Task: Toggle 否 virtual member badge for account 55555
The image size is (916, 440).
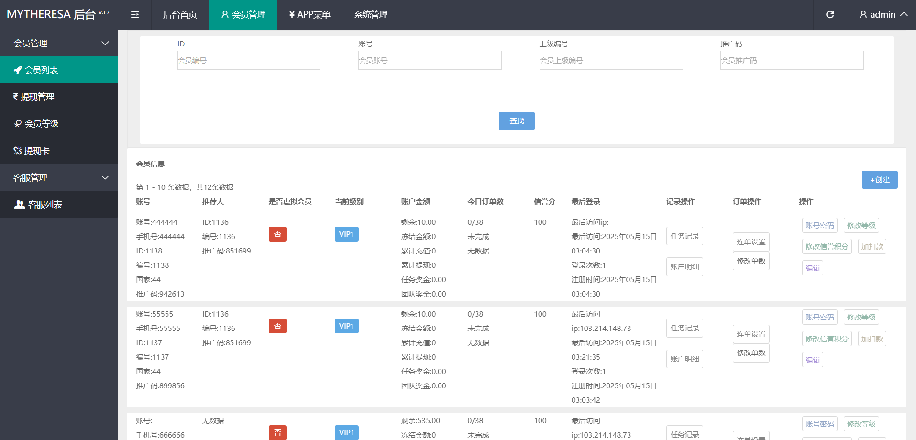Action: tap(277, 326)
